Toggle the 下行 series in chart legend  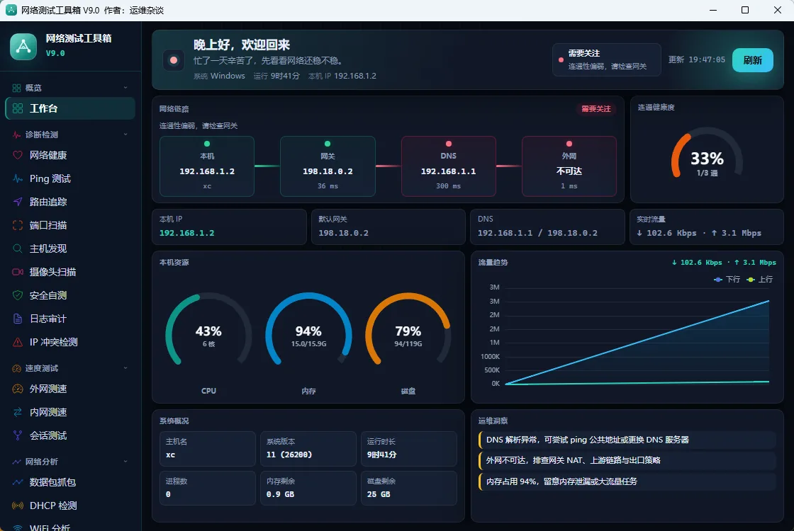coord(727,279)
